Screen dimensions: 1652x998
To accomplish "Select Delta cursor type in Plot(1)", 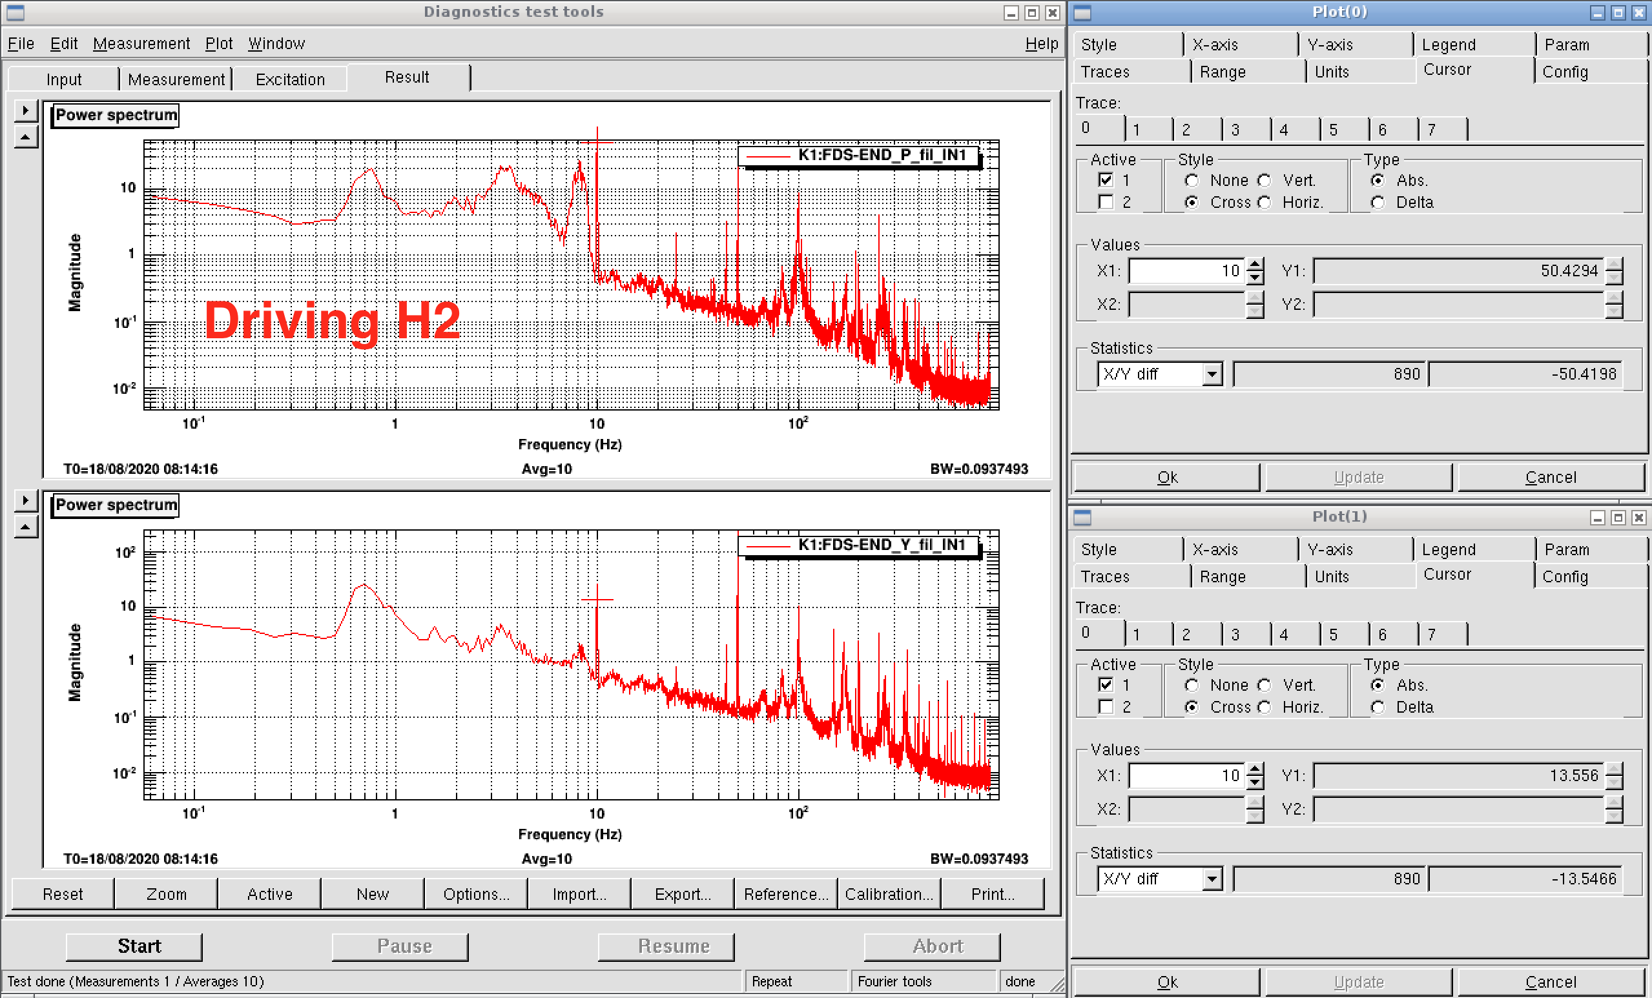I will click(x=1377, y=707).
